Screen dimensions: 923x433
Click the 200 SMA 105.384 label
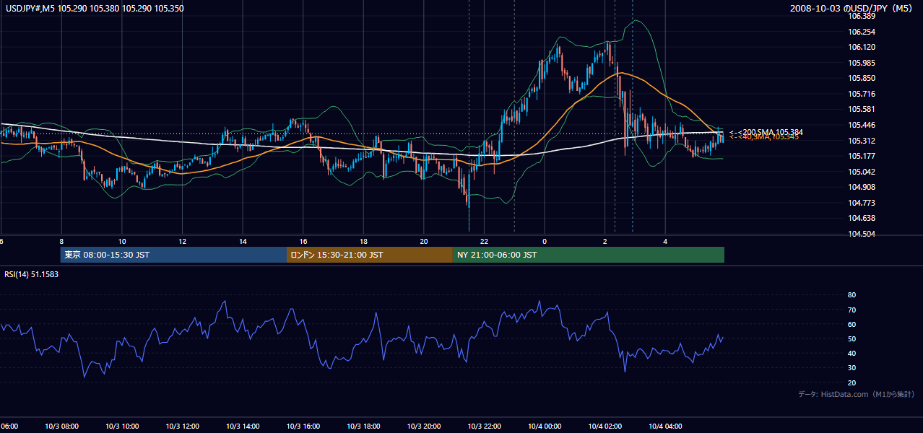[x=766, y=131]
